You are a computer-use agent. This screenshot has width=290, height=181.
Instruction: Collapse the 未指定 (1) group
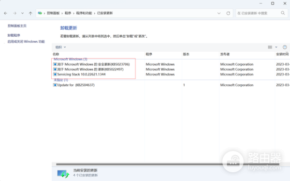pos(61,80)
